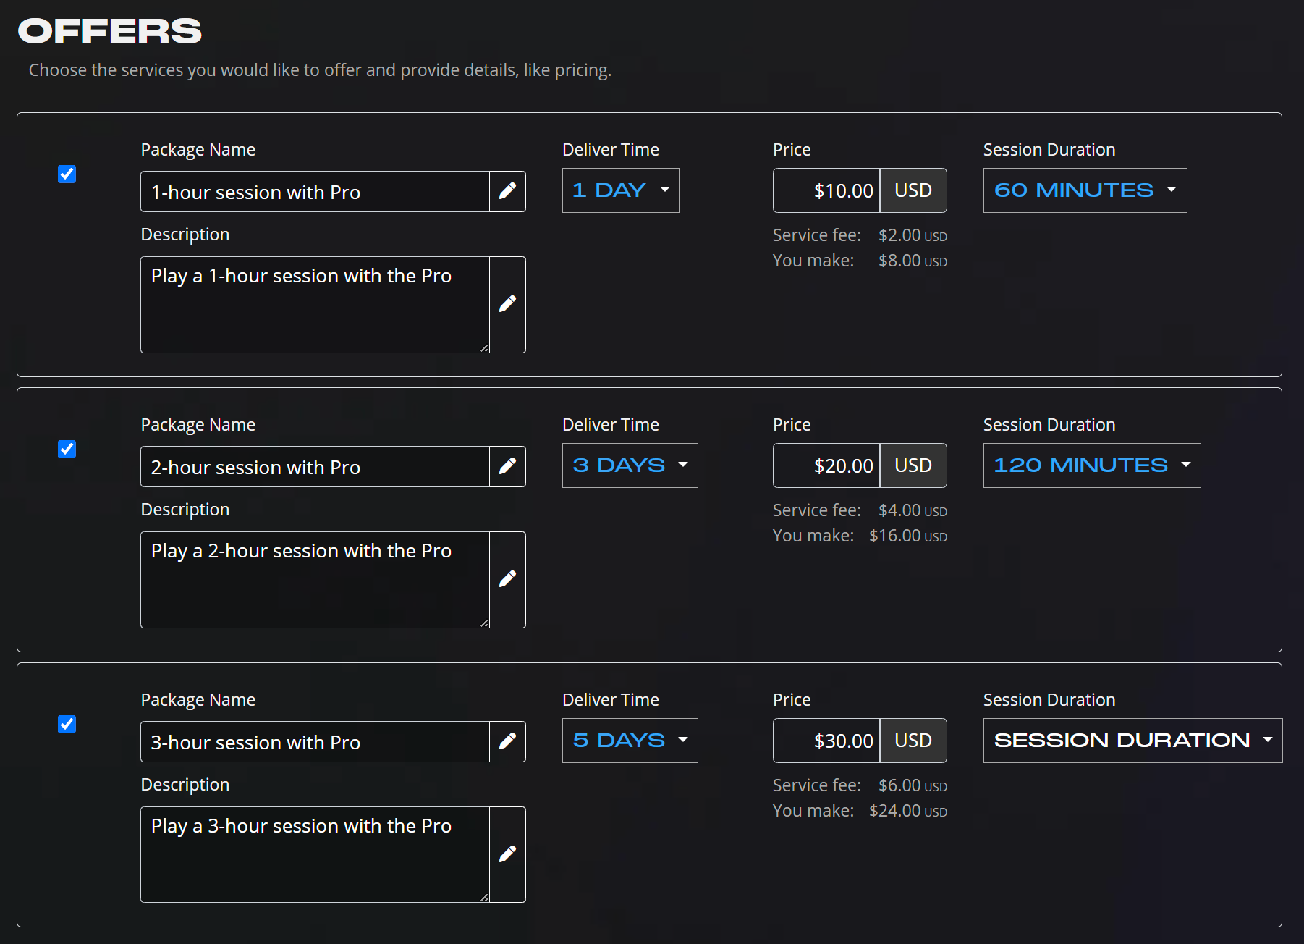Open the 1 DAY deliver time dropdown

[x=621, y=190]
